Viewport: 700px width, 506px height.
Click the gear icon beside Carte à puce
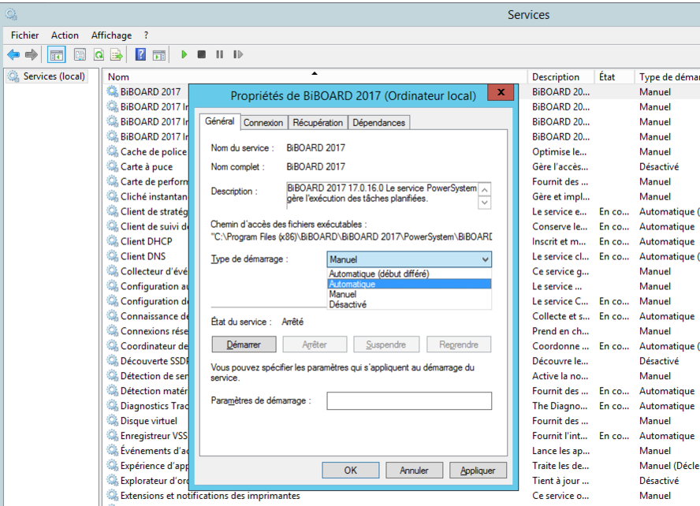112,166
